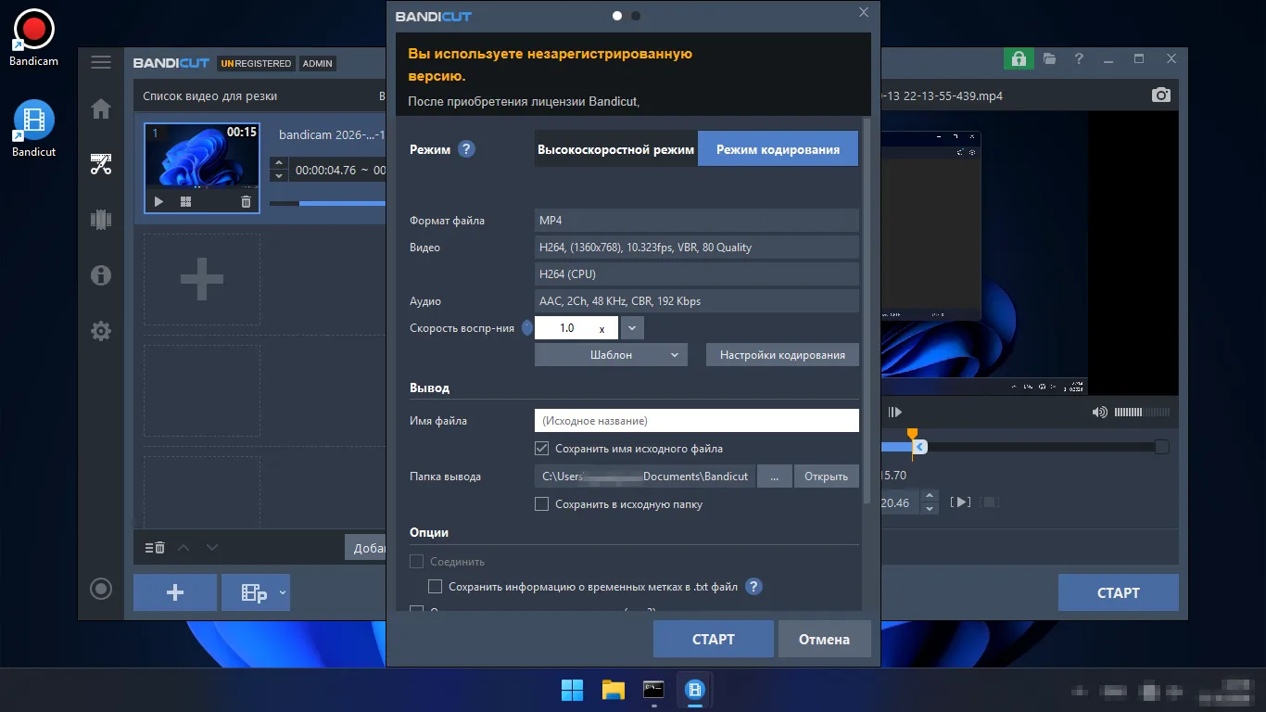The image size is (1266, 712).
Task: Play the clip using the thumbnail play icon
Action: (x=158, y=201)
